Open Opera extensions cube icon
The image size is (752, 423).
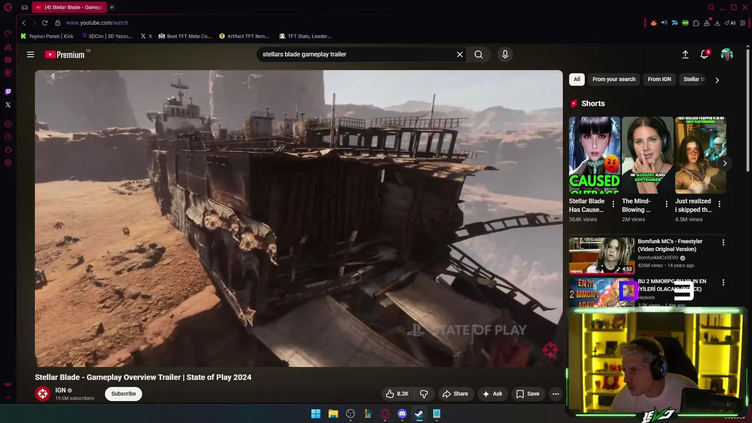696,23
